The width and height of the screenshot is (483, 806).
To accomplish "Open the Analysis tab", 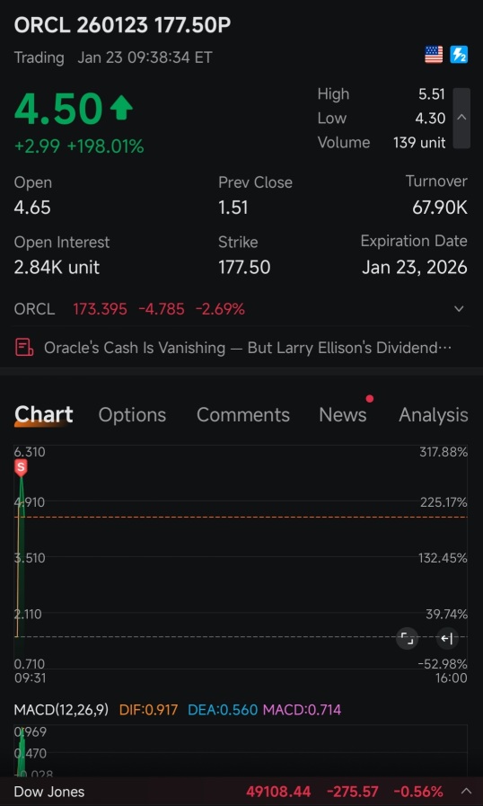I will [433, 415].
